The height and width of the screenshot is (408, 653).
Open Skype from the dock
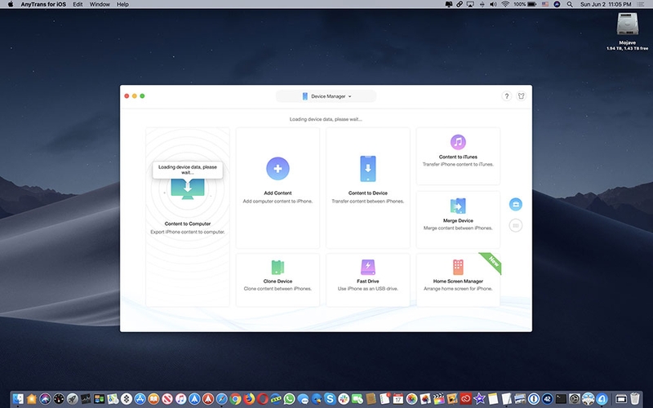coord(330,399)
